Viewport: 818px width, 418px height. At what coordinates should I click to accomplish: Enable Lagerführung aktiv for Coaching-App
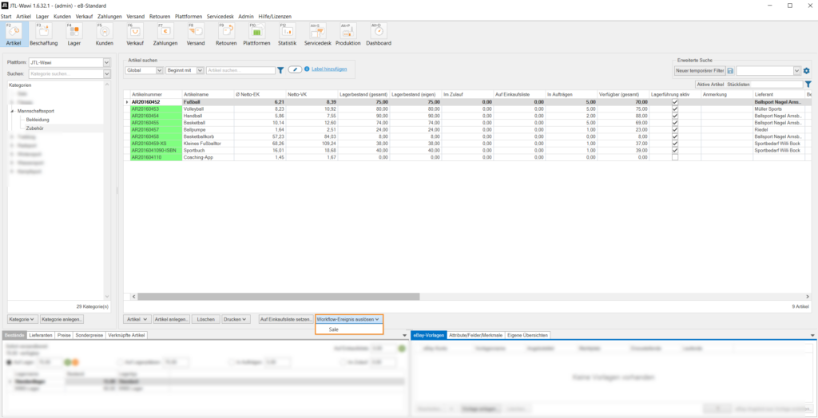(x=675, y=157)
